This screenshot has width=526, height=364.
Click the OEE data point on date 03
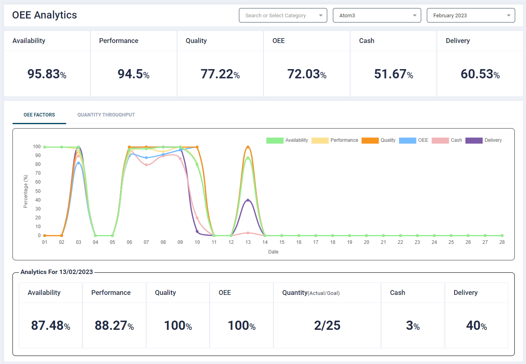point(78,163)
